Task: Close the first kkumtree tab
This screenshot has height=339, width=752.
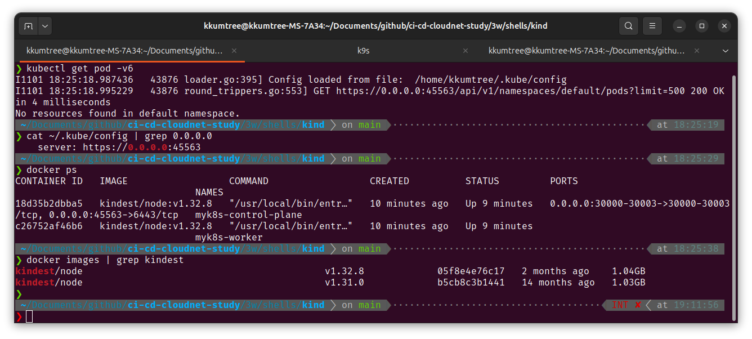Action: tap(234, 51)
